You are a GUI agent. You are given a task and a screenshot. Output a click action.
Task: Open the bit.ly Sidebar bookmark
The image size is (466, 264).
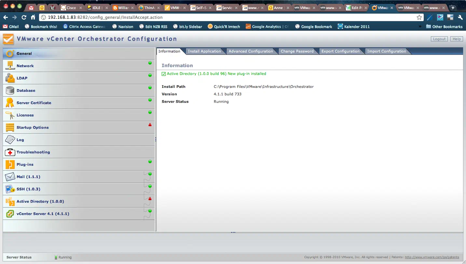pyautogui.click(x=187, y=27)
